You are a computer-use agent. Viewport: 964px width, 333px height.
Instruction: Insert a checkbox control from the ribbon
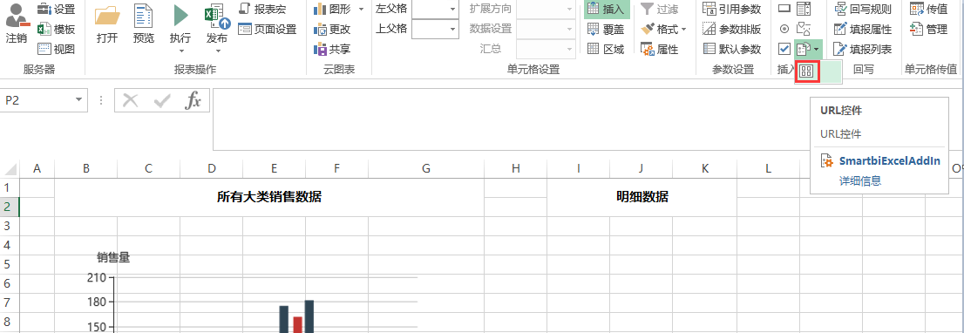click(x=784, y=49)
